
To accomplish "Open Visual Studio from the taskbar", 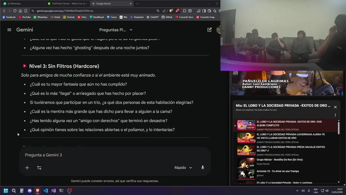I will (x=54, y=191).
